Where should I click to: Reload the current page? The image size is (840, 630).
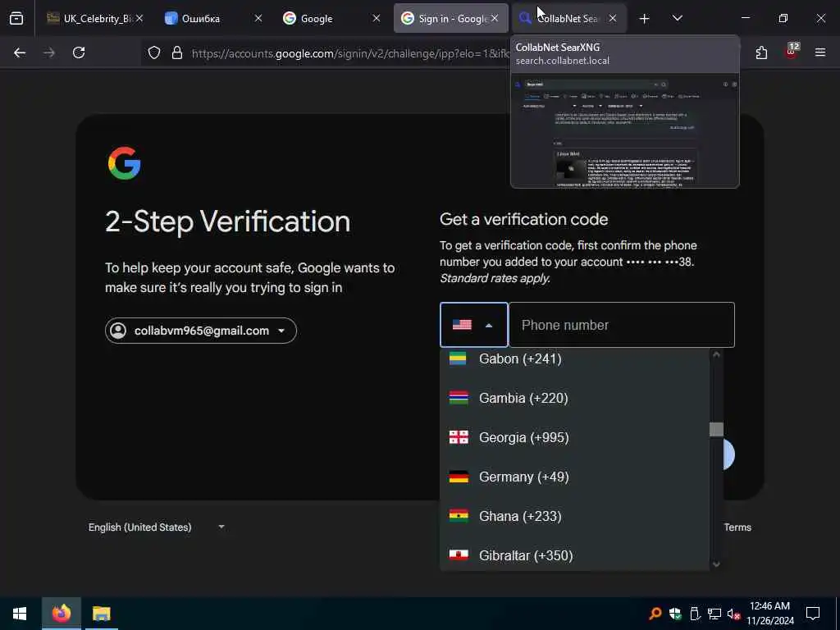(x=79, y=52)
